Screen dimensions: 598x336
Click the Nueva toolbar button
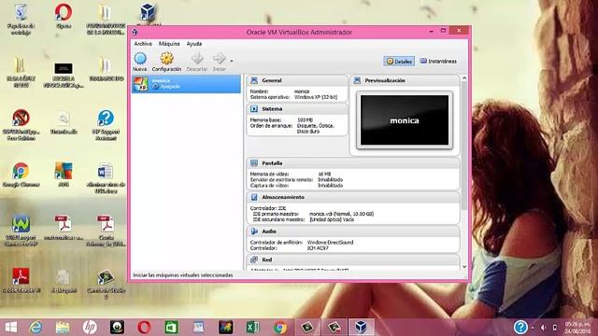click(x=140, y=62)
